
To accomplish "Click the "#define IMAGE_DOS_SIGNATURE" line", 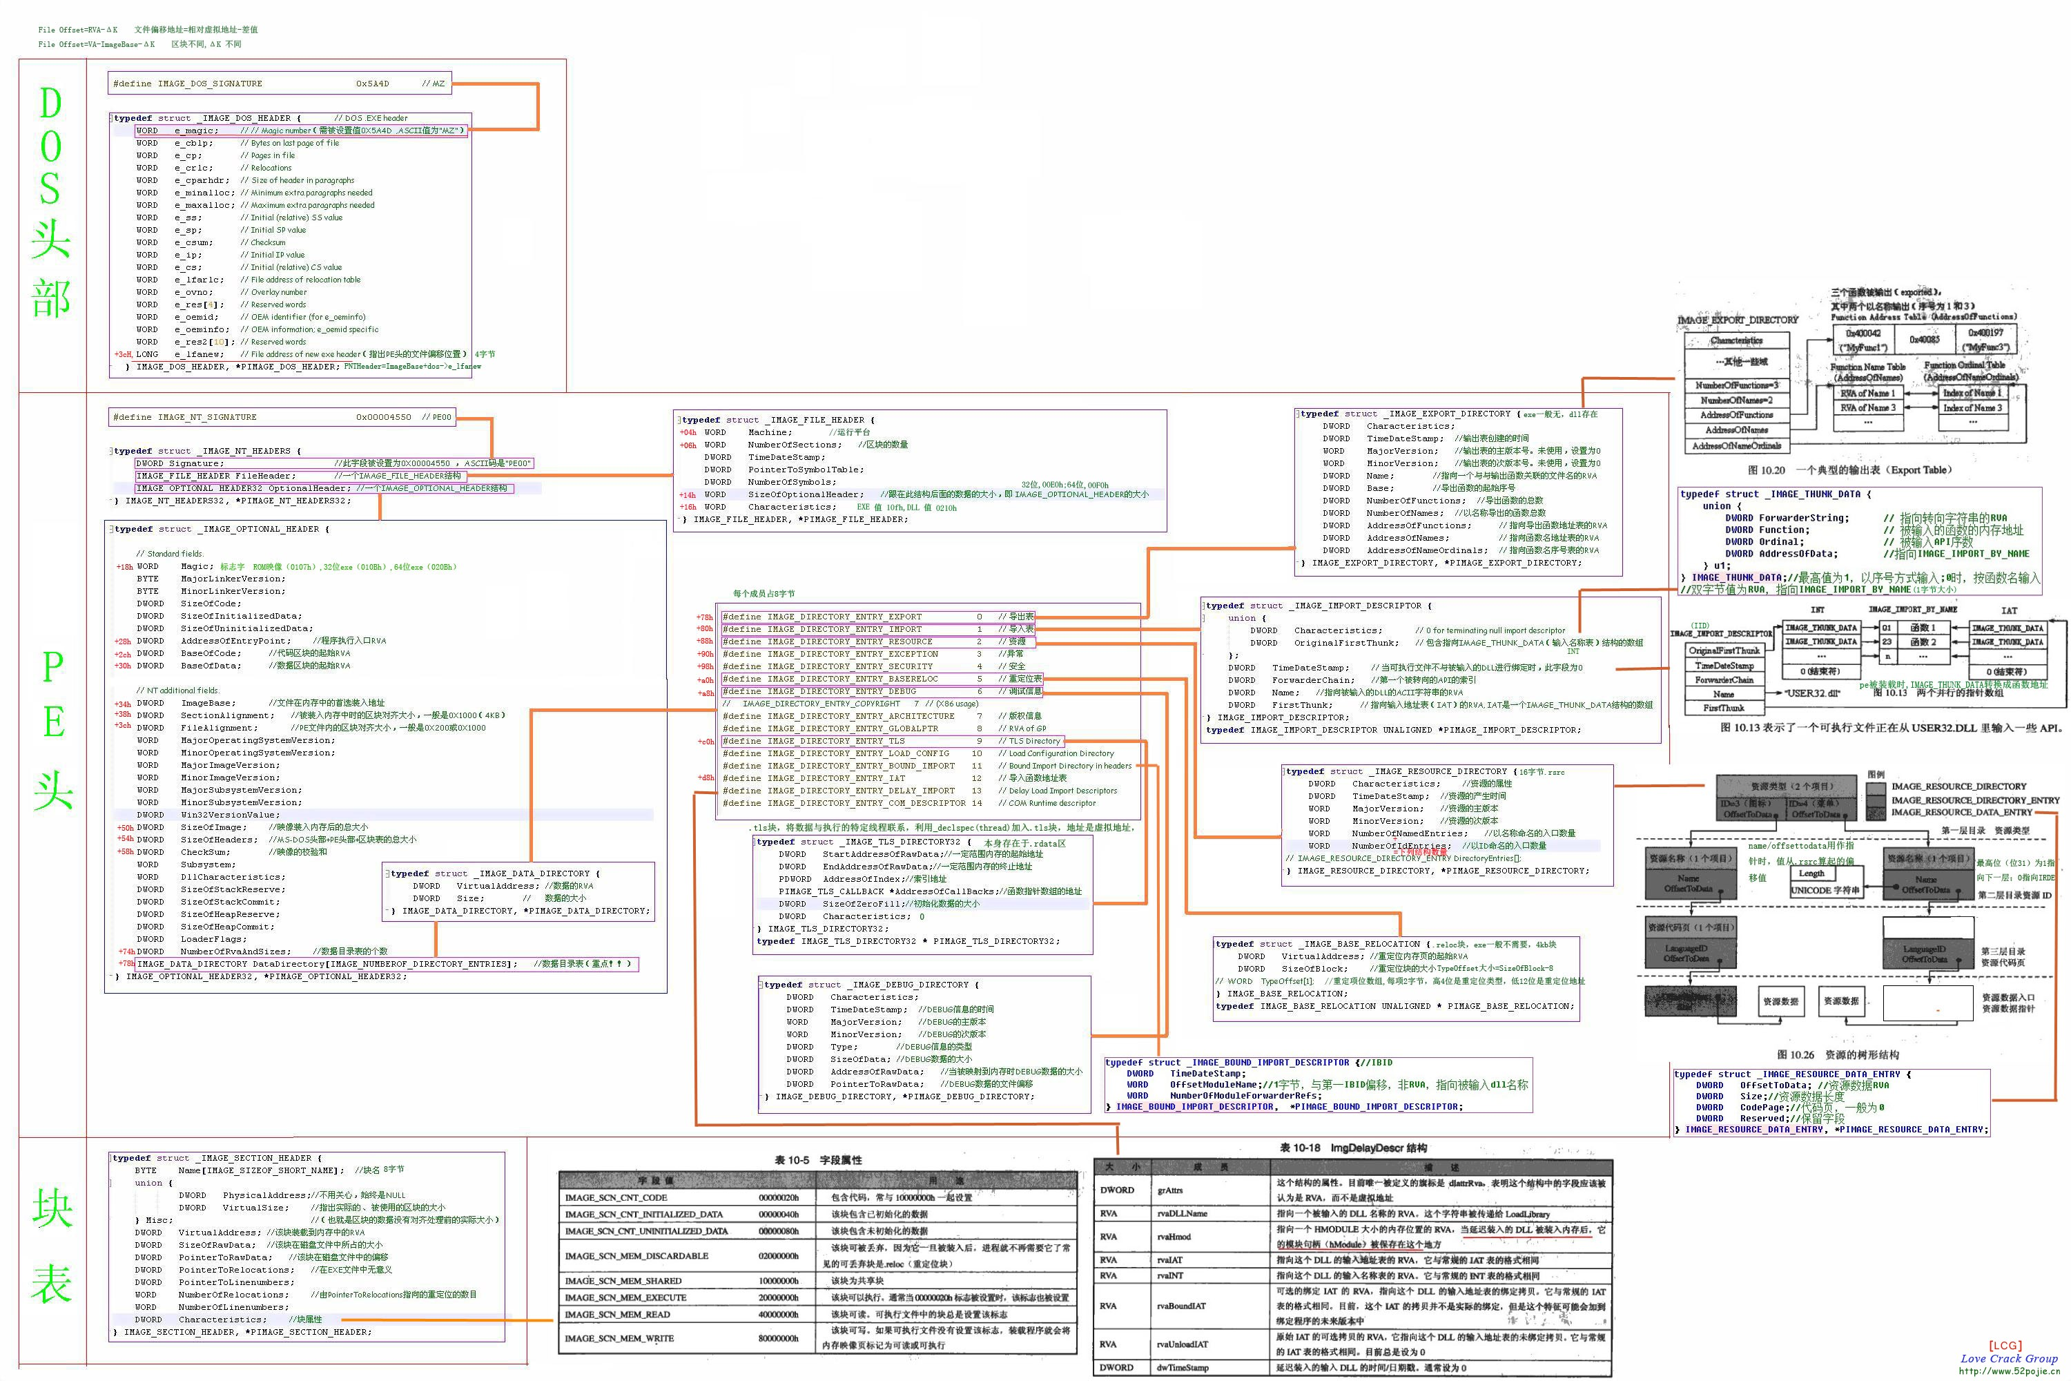I will click(x=280, y=84).
